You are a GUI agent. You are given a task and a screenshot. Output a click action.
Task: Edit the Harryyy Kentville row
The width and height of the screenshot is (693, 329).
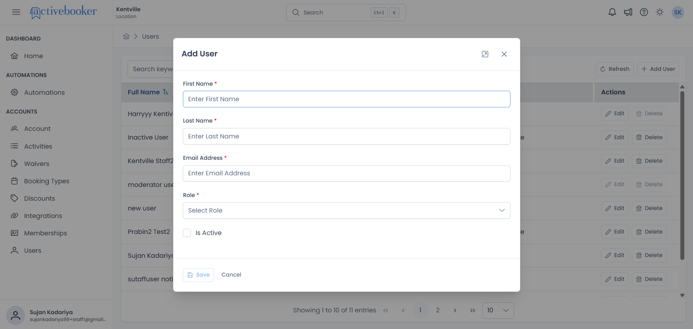615,114
